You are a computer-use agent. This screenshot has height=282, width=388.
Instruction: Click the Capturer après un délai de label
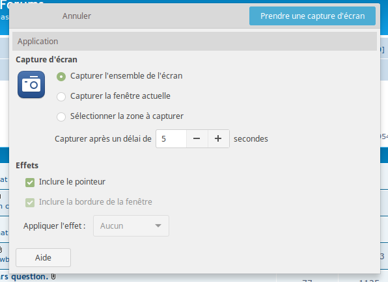(103, 139)
